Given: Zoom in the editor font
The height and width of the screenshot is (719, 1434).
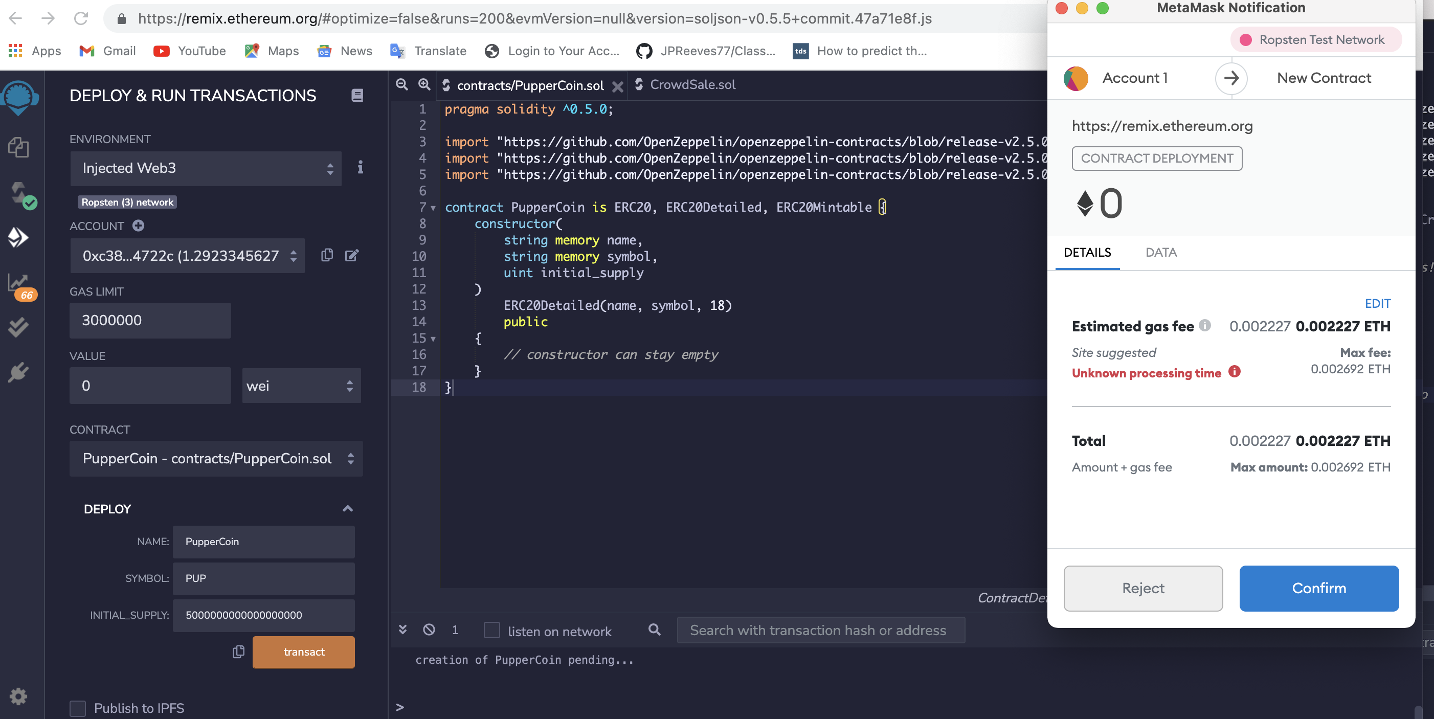Looking at the screenshot, I should pyautogui.click(x=424, y=84).
